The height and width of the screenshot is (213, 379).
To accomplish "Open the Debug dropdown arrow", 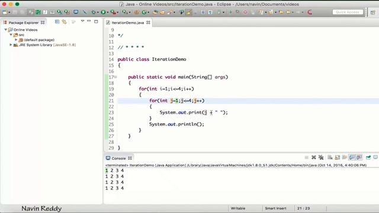I will pyautogui.click(x=98, y=12).
